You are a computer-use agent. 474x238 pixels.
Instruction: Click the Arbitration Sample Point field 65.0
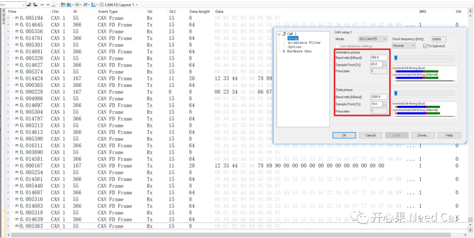377,65
